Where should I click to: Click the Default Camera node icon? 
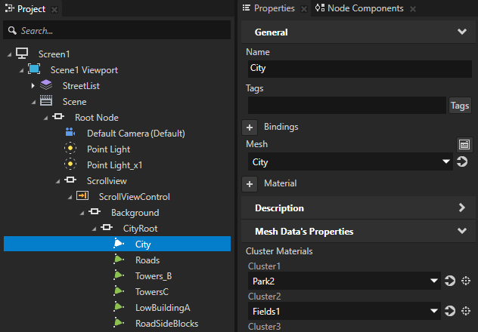click(70, 133)
